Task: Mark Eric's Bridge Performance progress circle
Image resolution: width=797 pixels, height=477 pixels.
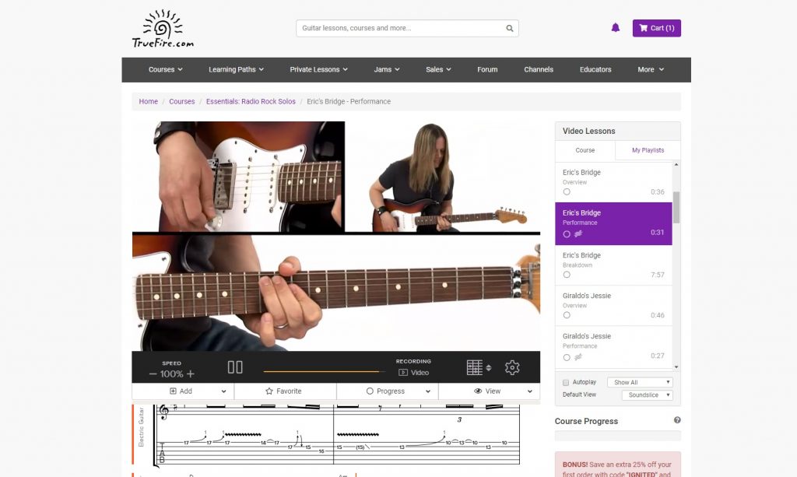Action: point(567,234)
